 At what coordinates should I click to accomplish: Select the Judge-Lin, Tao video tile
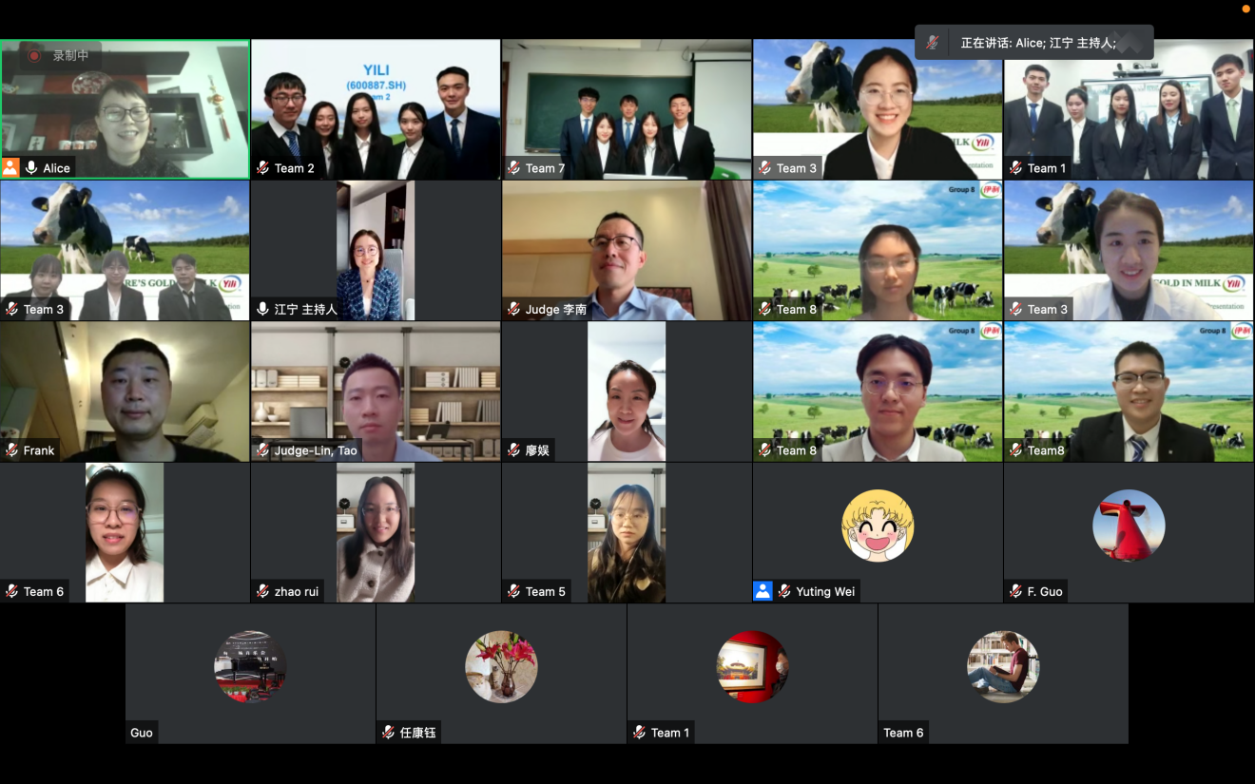pos(376,392)
